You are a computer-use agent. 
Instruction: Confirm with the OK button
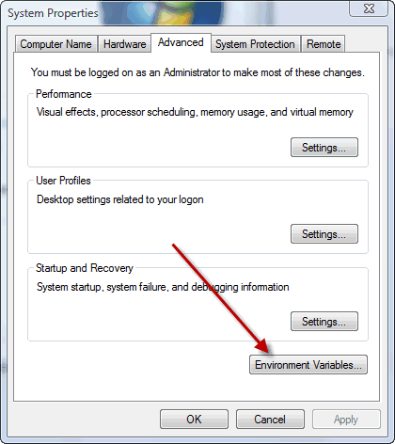pos(194,419)
